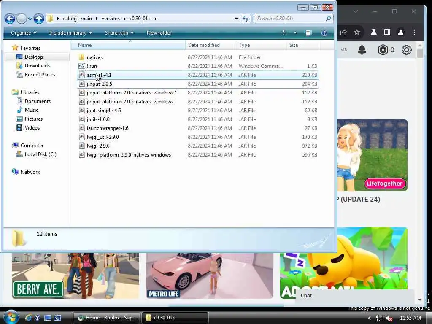432x324 pixels.
Task: Toggle the preview pane icon
Action: point(309,33)
